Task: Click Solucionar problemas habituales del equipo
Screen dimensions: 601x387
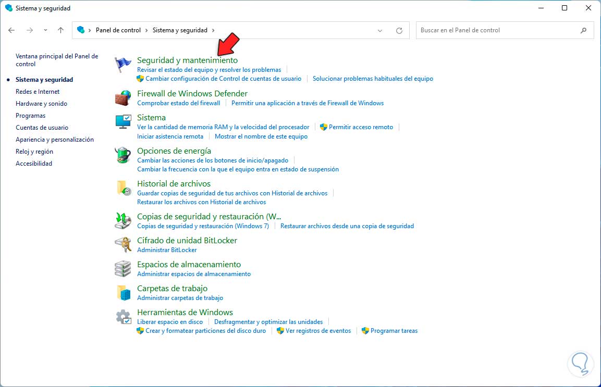Action: point(373,79)
